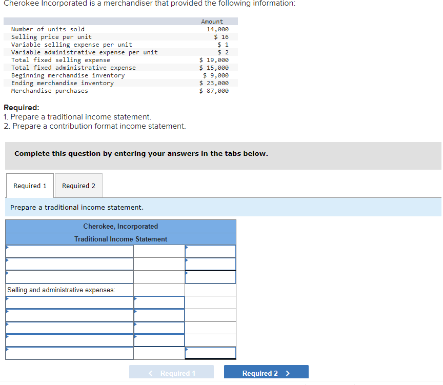443x385 pixels.
Task: Click the $ 19,000 fixed selling value
Action: (x=214, y=60)
